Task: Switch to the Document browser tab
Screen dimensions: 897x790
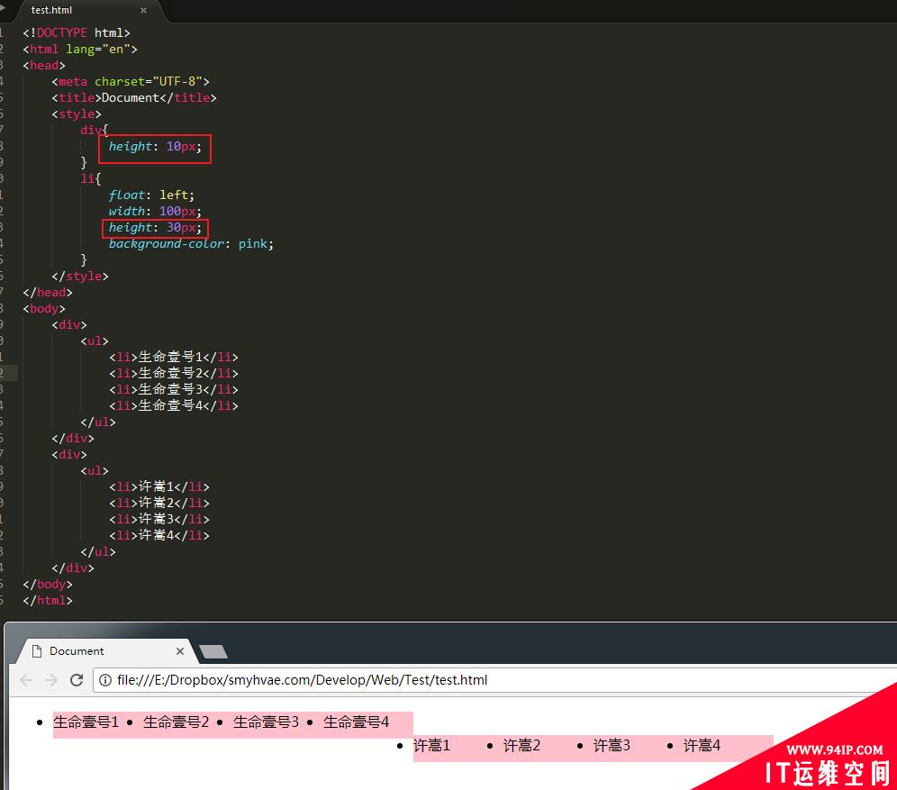Action: tap(106, 651)
